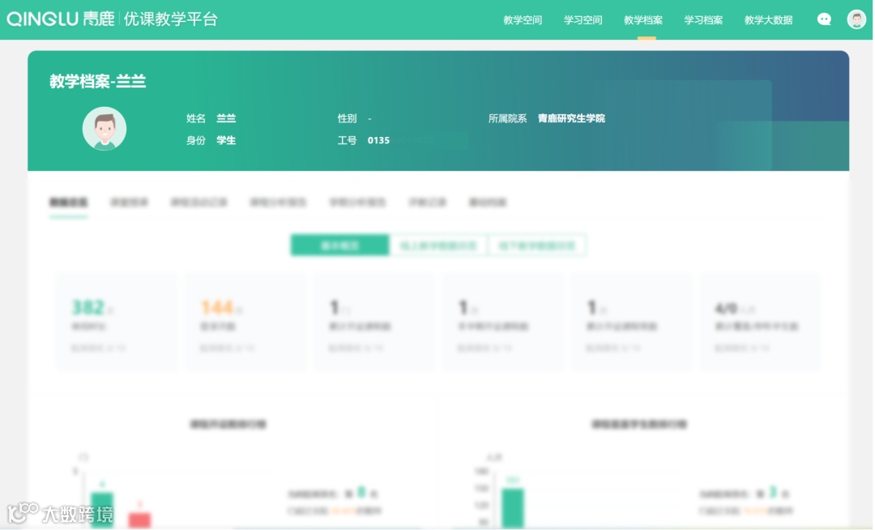The width and height of the screenshot is (875, 530).
Task: Click the QINGLU 青鹿 logo
Action: point(60,19)
